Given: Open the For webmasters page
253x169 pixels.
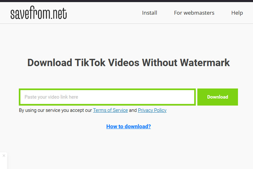Looking at the screenshot, I should pyautogui.click(x=194, y=13).
